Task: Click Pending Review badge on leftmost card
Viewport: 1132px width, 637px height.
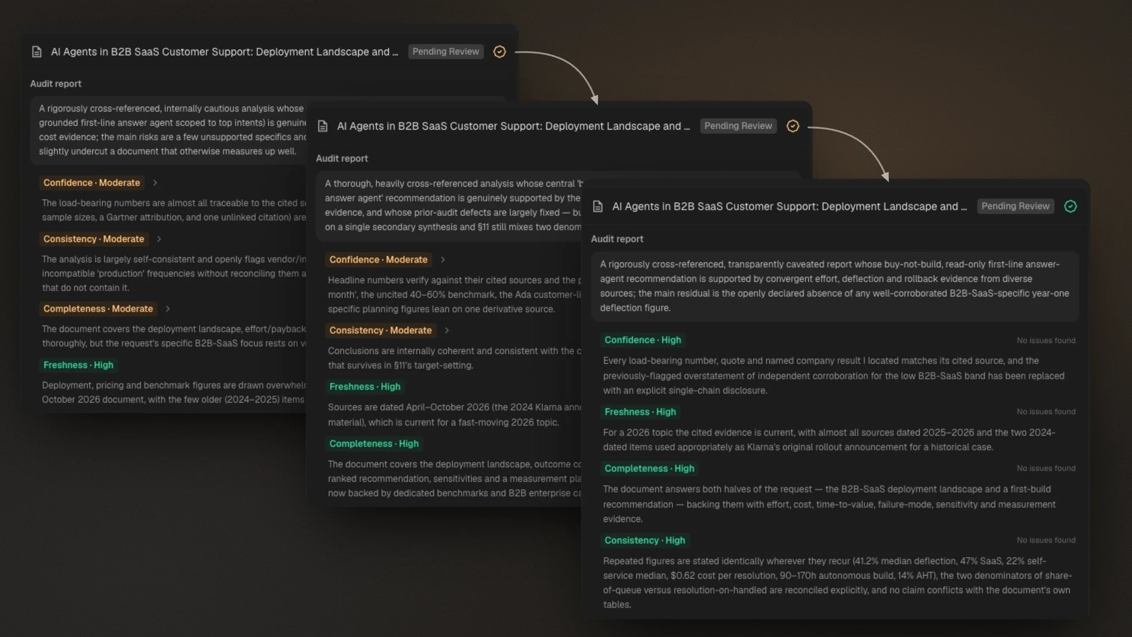Action: [x=446, y=52]
